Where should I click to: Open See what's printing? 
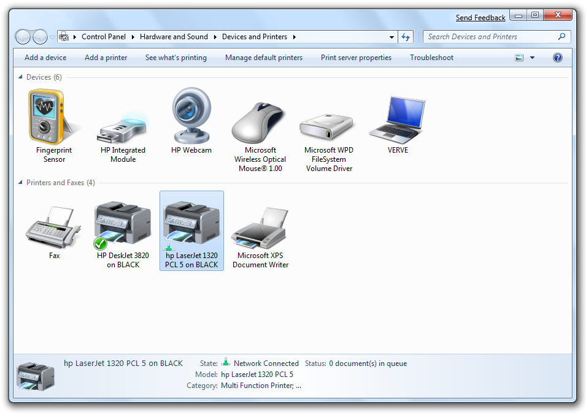click(176, 58)
